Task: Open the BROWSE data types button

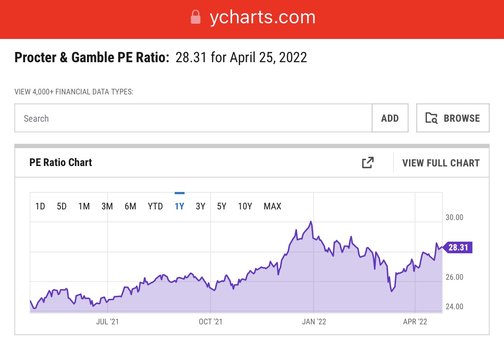Action: pyautogui.click(x=452, y=118)
